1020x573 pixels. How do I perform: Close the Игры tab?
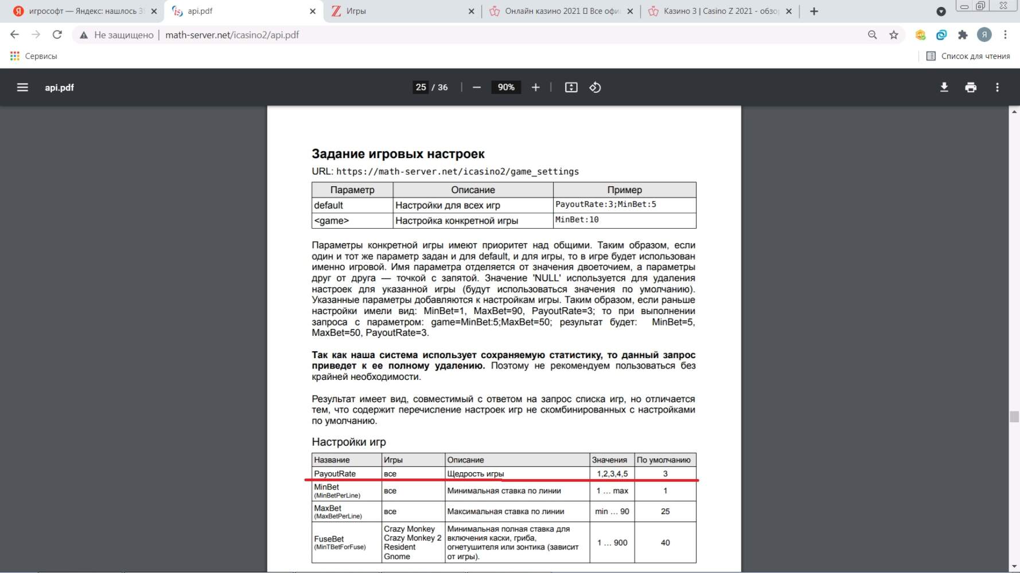click(472, 11)
